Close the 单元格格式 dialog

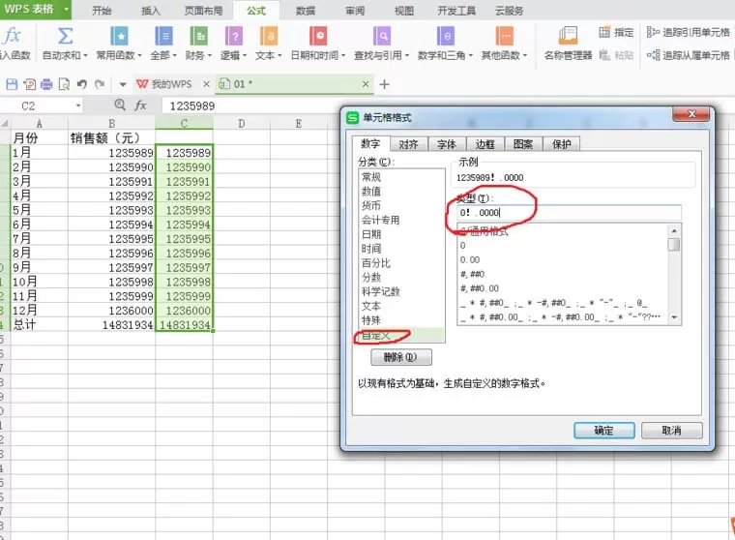point(691,114)
